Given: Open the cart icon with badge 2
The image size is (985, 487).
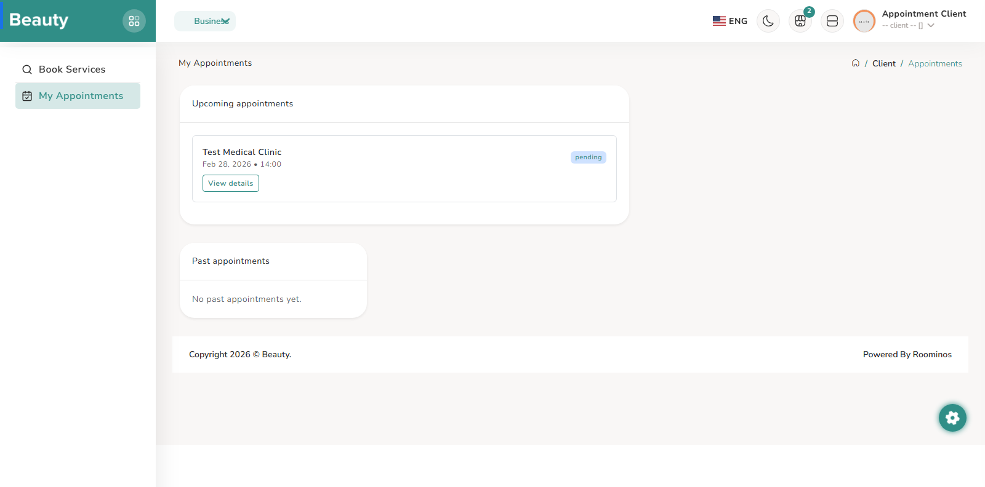Looking at the screenshot, I should click(800, 21).
